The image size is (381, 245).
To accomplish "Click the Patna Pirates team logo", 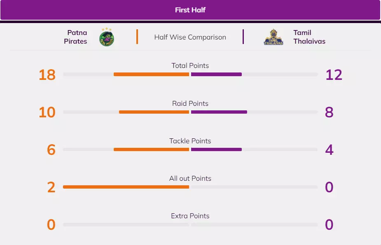I will 107,37.
